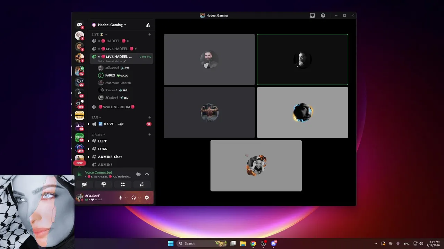
Task: Open microphone input options chevron
Action: coord(126,197)
